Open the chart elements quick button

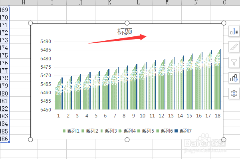coord(234,31)
